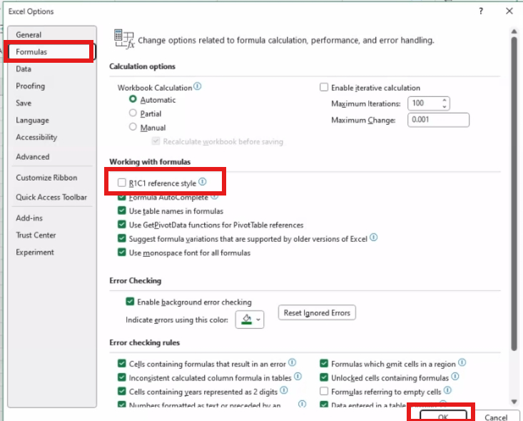Toggle Enable background error checking
The height and width of the screenshot is (421, 523).
pyautogui.click(x=130, y=302)
